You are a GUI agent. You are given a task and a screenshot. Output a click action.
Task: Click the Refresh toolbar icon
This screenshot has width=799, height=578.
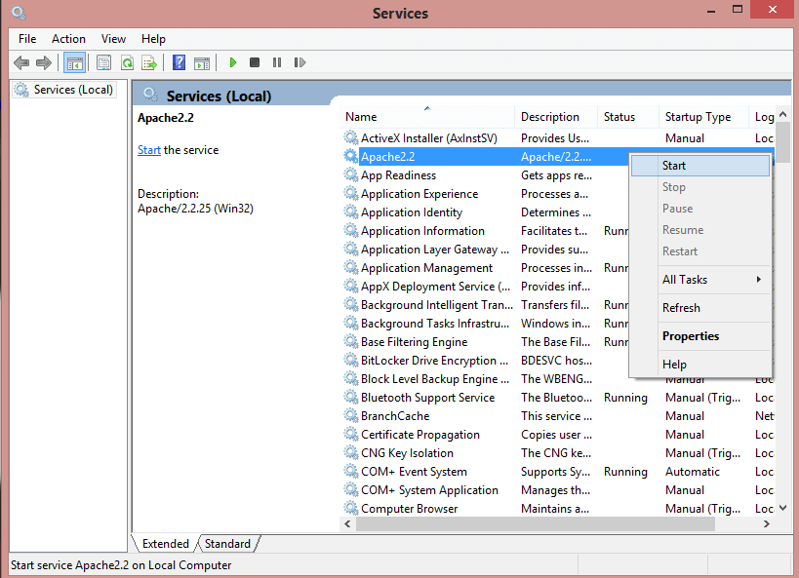127,62
